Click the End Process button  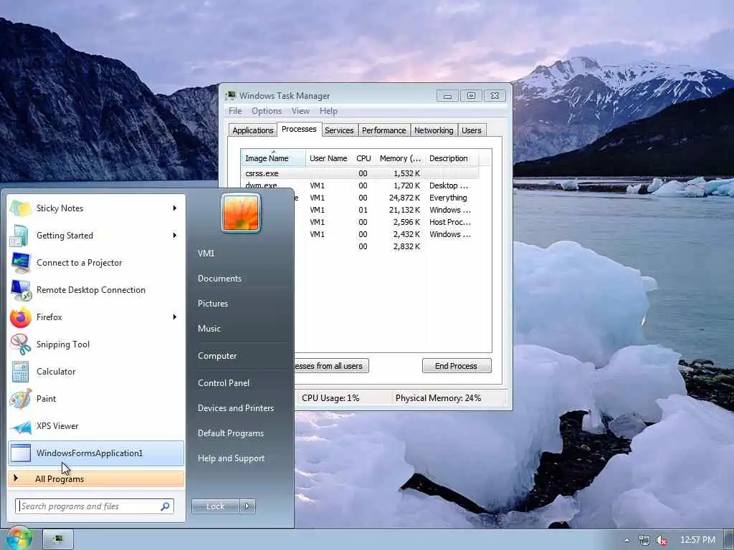pos(457,366)
